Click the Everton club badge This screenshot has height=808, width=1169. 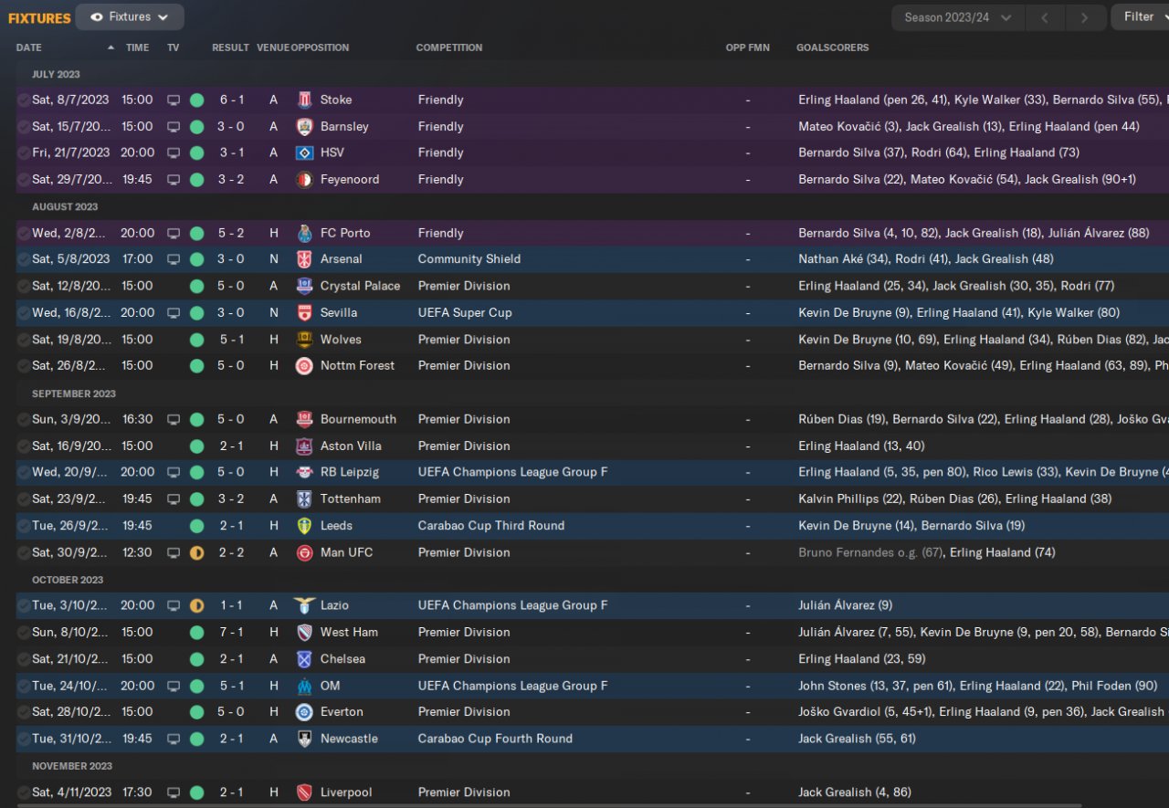click(305, 712)
